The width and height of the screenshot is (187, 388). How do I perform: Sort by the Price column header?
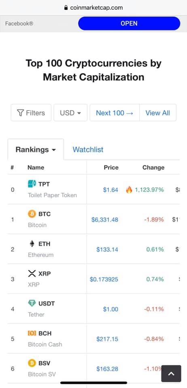click(x=111, y=167)
